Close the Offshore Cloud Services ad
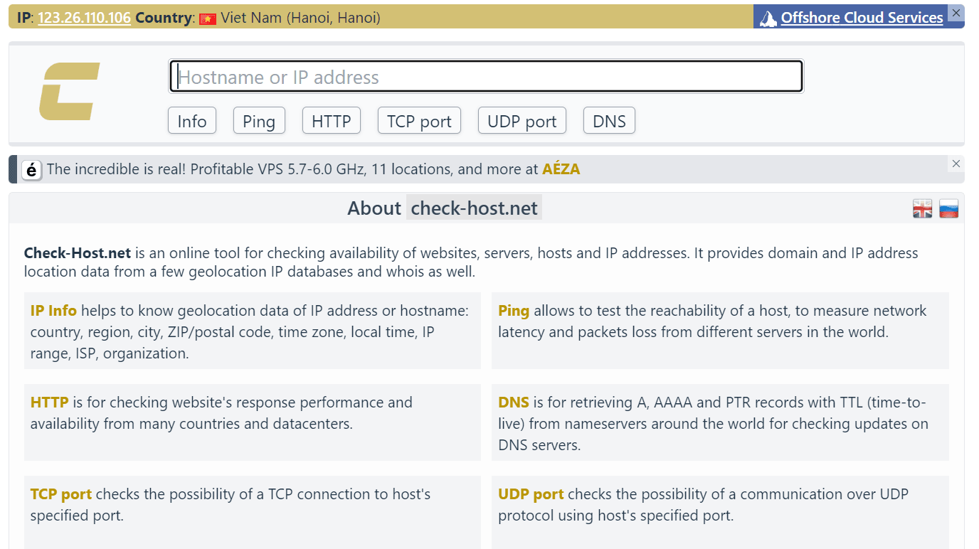This screenshot has width=979, height=549. (x=956, y=13)
